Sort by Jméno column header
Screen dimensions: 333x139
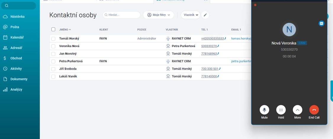[65, 30]
